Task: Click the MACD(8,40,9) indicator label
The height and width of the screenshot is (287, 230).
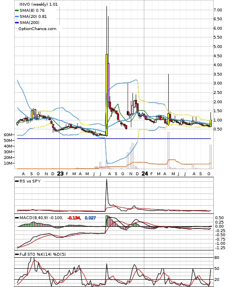Action: 33,218
